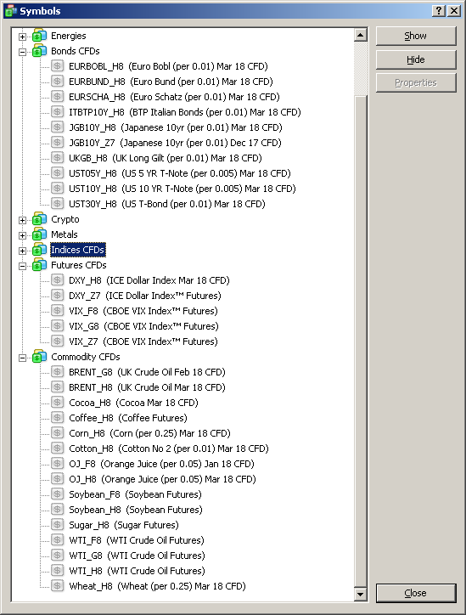This screenshot has width=466, height=615.
Task: Select the Bonds CFDs group label
Action: pyautogui.click(x=76, y=51)
